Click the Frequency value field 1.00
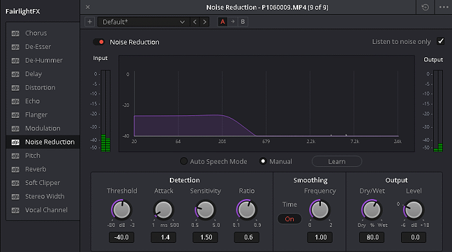Viewport: 452px width, 252px height. [x=320, y=237]
